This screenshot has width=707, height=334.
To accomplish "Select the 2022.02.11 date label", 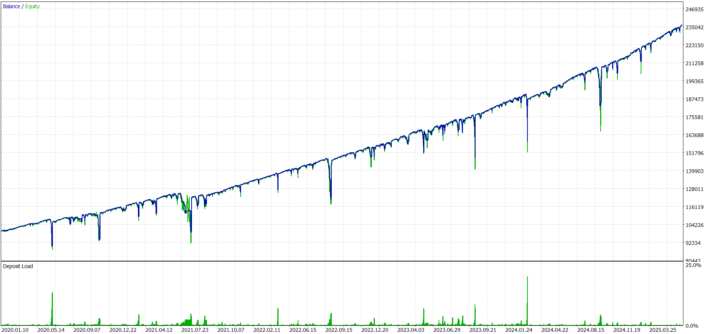I will click(267, 330).
